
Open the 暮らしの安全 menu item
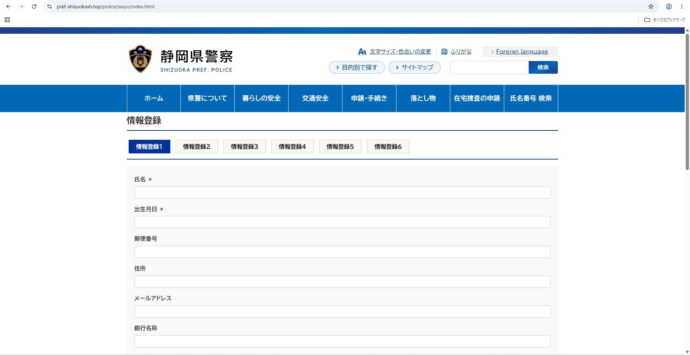click(261, 98)
